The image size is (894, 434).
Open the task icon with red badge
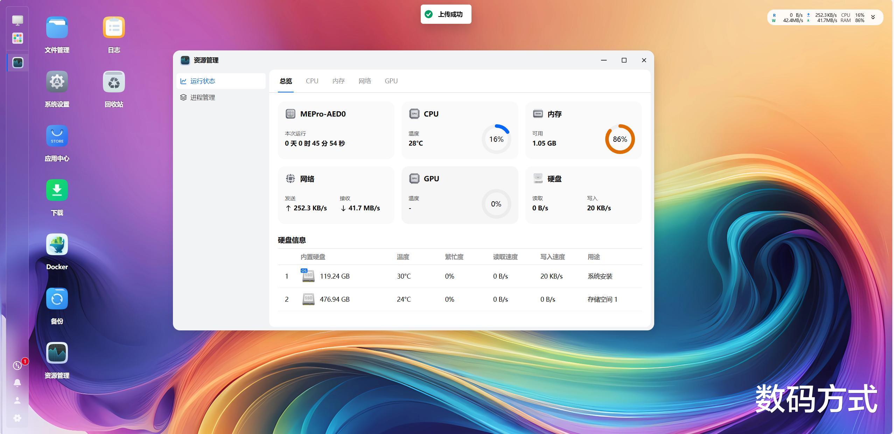(17, 365)
